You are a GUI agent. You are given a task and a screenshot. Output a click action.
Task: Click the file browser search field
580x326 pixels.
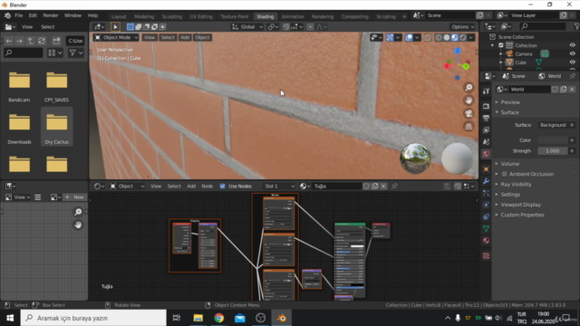[x=24, y=53]
